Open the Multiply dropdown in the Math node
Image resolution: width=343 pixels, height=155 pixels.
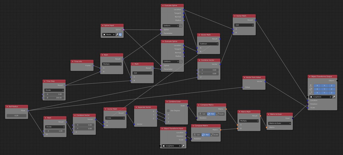112,64
